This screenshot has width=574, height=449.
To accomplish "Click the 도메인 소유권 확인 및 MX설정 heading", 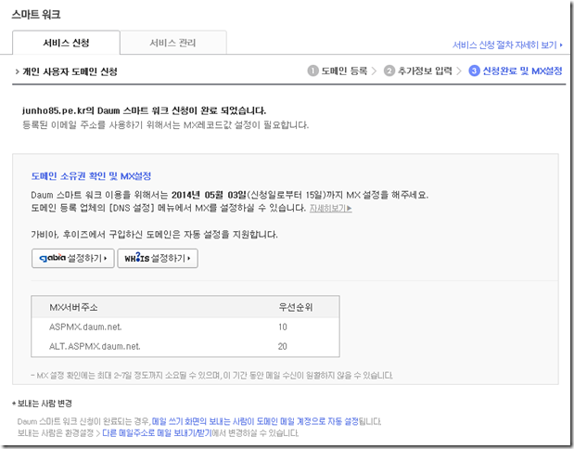I will point(91,176).
